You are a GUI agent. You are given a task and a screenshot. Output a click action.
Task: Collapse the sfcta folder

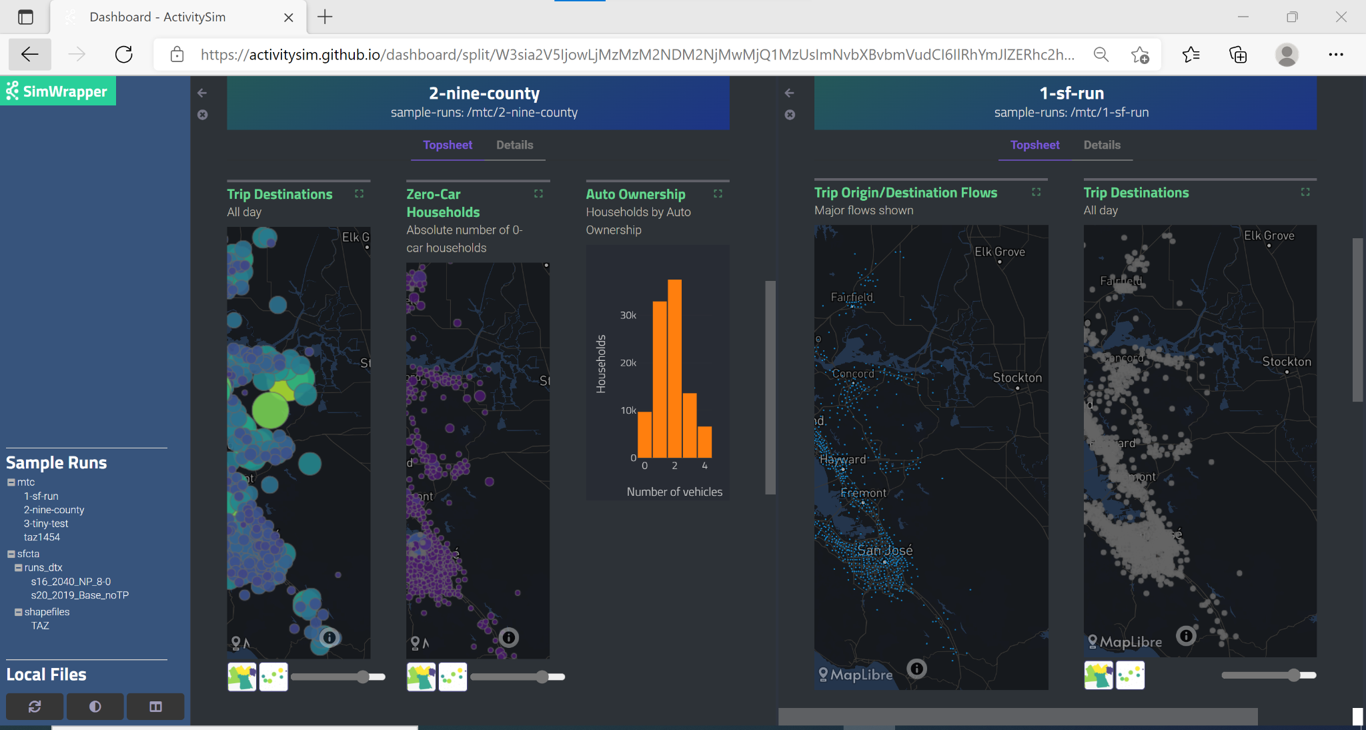[x=11, y=554]
